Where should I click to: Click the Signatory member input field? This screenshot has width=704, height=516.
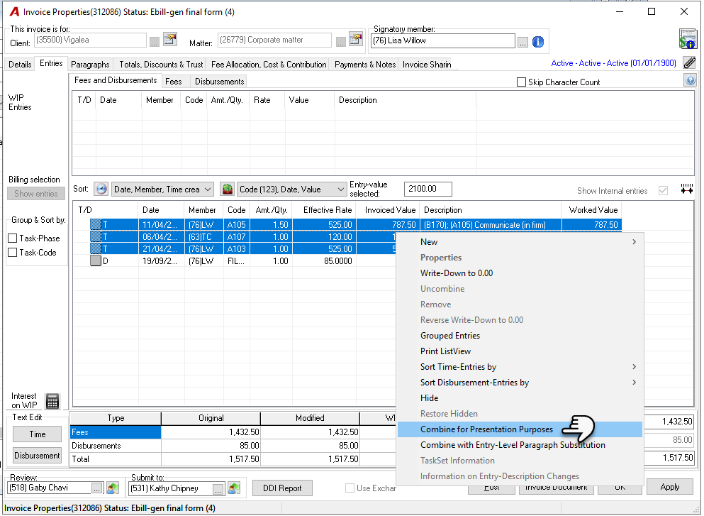442,41
